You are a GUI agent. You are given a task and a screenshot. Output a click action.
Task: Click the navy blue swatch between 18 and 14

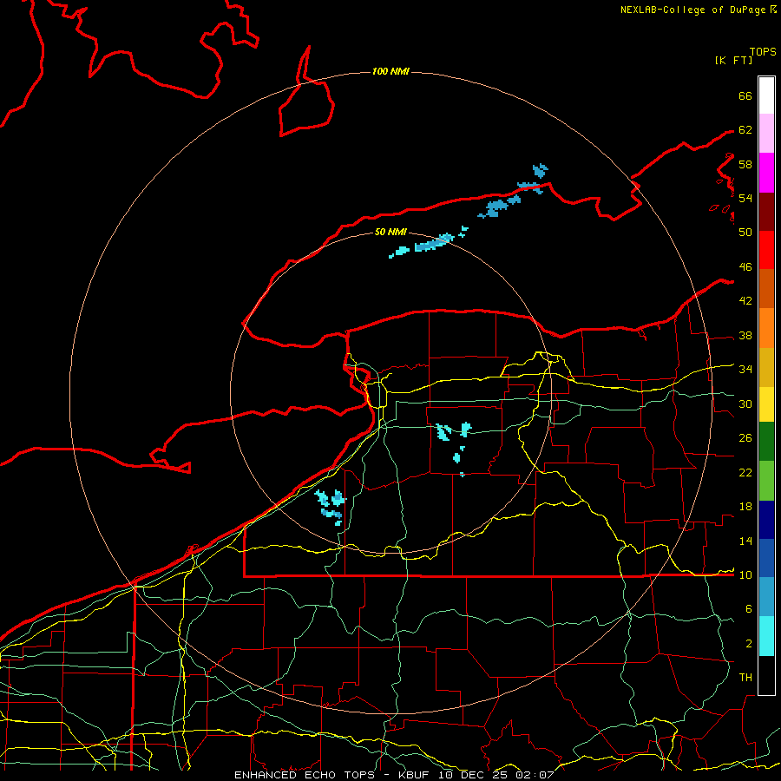766,520
